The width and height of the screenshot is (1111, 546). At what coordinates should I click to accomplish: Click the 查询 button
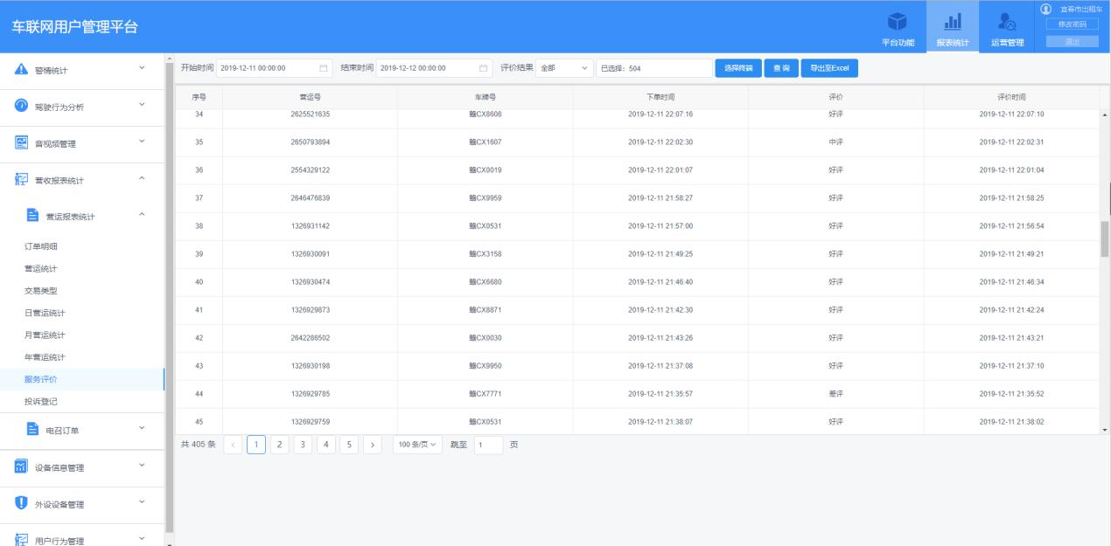click(780, 68)
